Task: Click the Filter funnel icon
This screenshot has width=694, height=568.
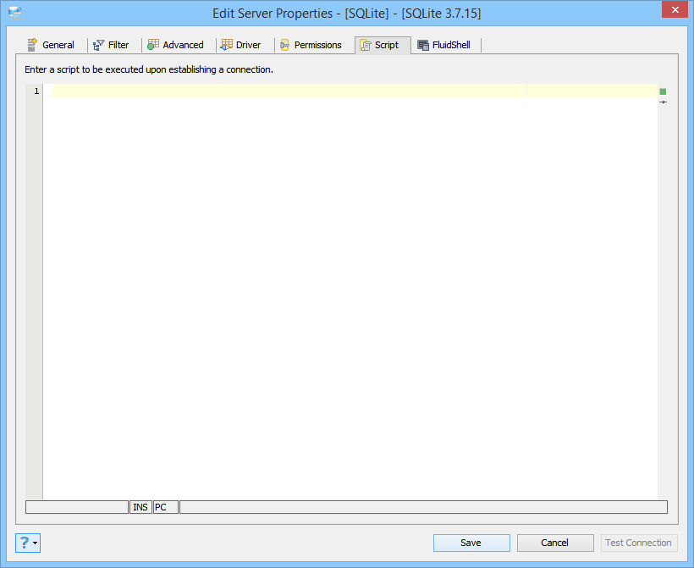Action: 99,45
